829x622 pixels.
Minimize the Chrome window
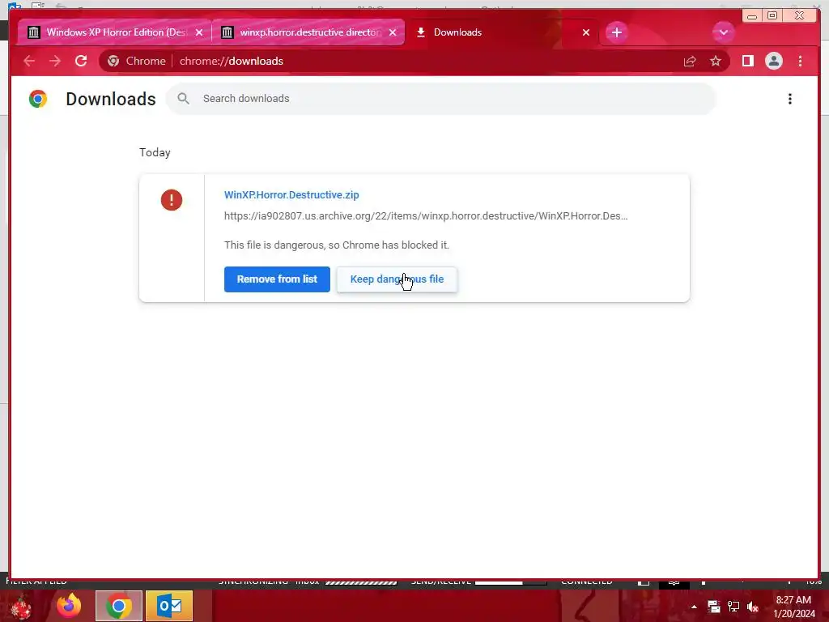pyautogui.click(x=752, y=16)
